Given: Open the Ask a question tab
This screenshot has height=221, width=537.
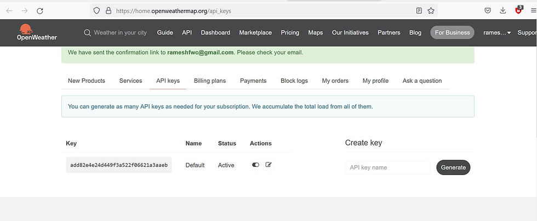Looking at the screenshot, I should pyautogui.click(x=422, y=81).
